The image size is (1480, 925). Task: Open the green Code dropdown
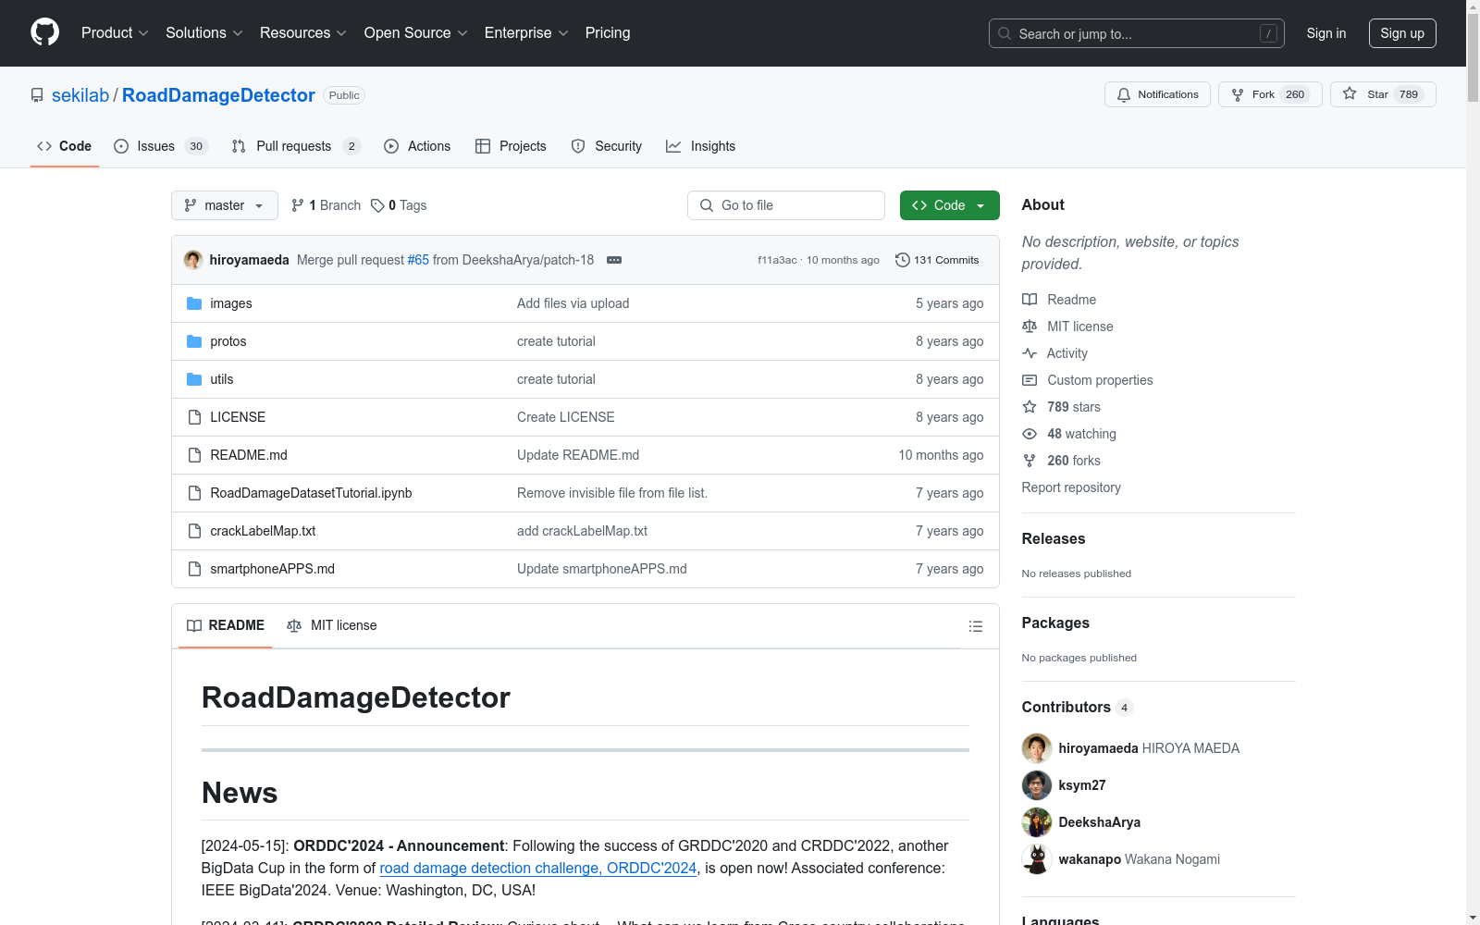pos(949,205)
